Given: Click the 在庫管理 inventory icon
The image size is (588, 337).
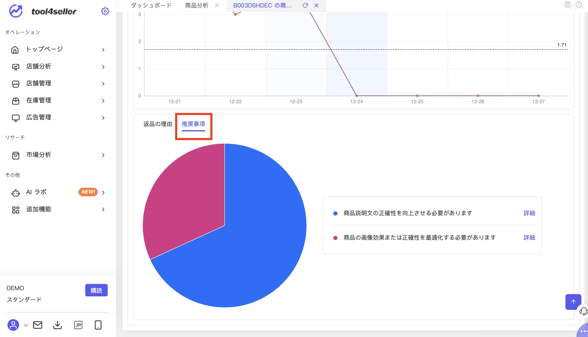Looking at the screenshot, I should 16,101.
